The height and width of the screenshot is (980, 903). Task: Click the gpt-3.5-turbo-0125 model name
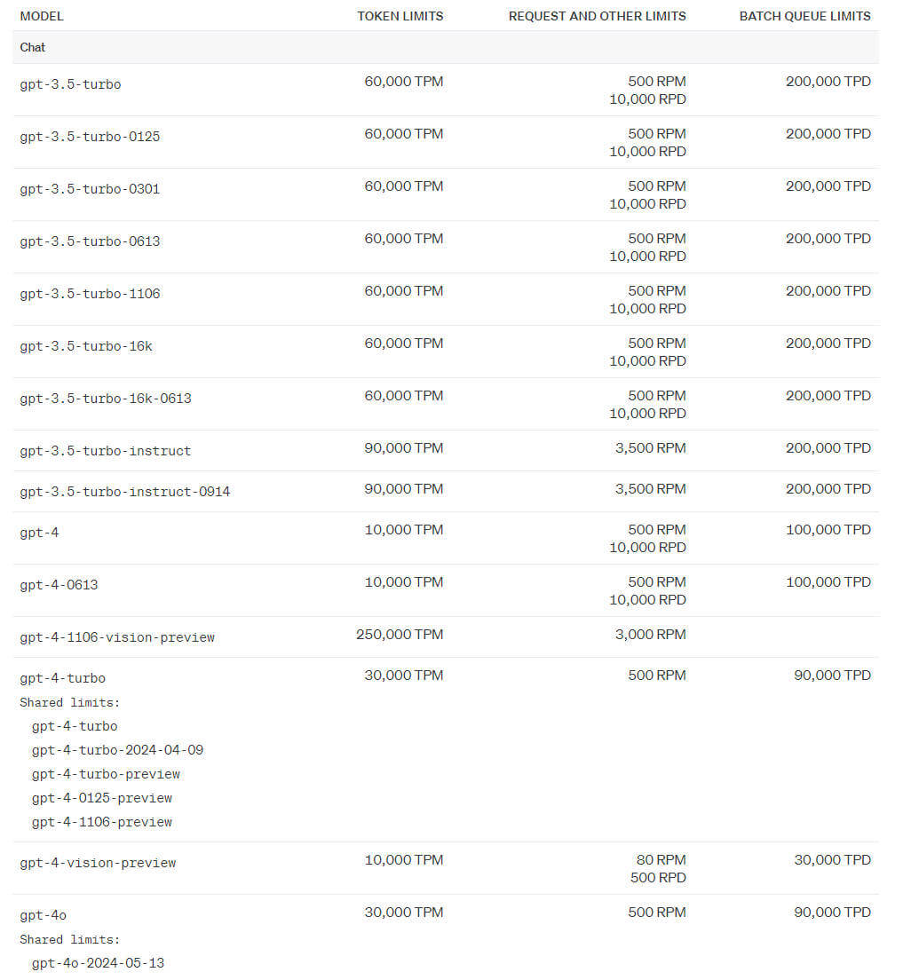tap(90, 137)
